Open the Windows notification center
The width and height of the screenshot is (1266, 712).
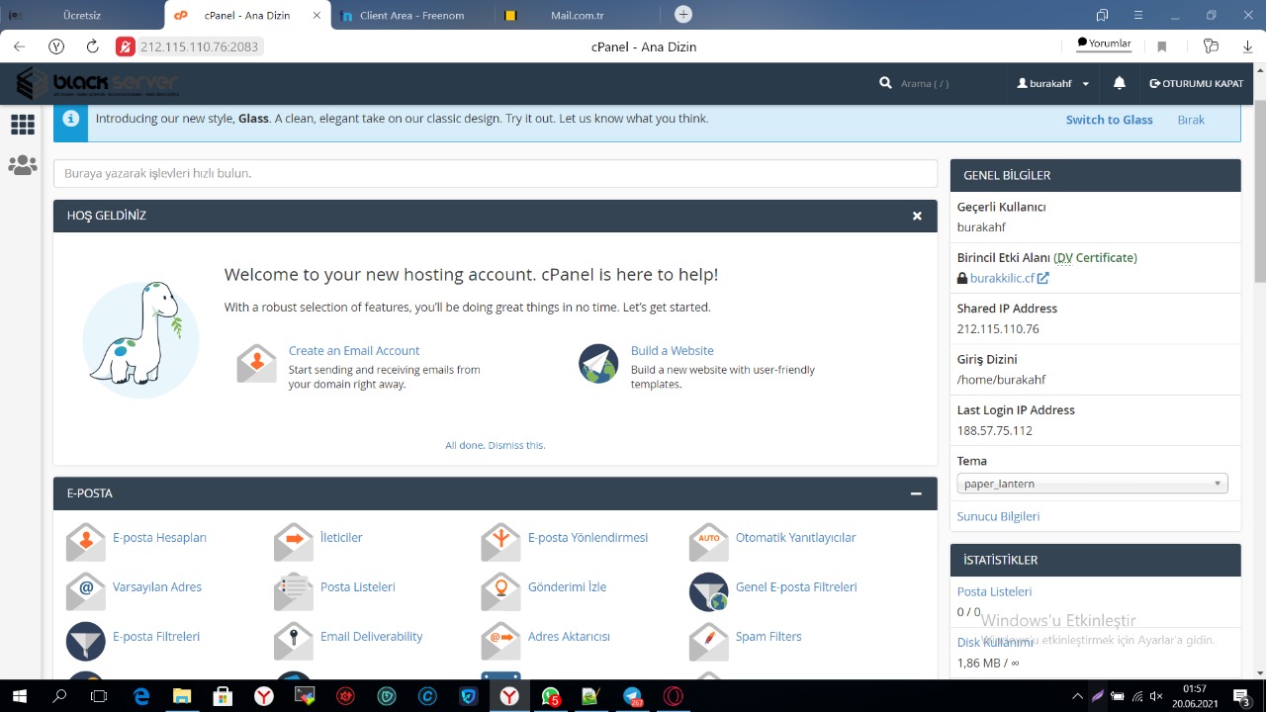[x=1241, y=696]
